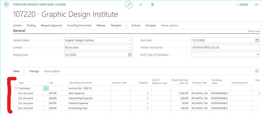Open Due Date calendar picker
This screenshot has width=262, height=114.
[257, 40]
